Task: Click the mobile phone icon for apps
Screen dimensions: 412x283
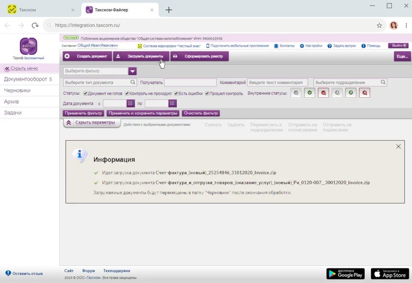Action: (208, 46)
